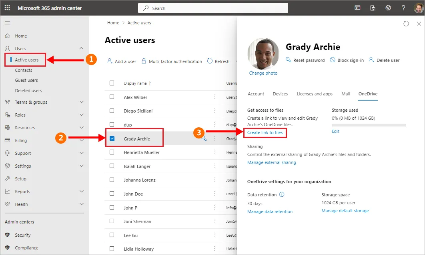
Task: Expand the Settings section chevron
Action: pyautogui.click(x=81, y=166)
